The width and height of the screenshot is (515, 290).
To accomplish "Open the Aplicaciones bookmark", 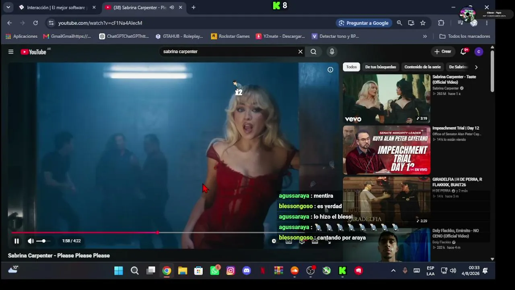I will (x=21, y=36).
